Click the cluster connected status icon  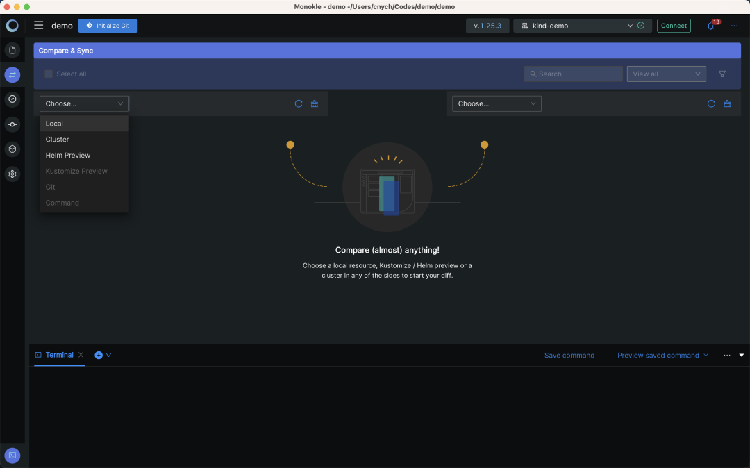click(x=641, y=26)
